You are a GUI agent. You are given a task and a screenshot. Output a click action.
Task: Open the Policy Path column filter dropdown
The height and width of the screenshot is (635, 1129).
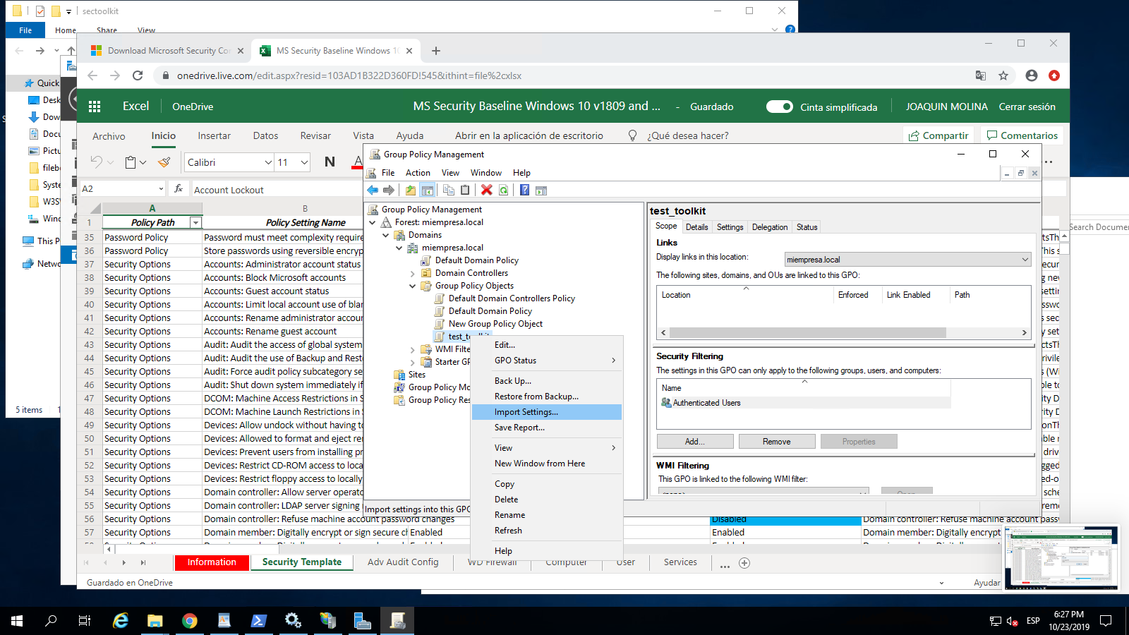tap(195, 223)
